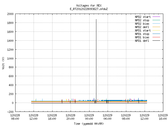Click the 2000 y-axis tick value
This screenshot has width=168, height=126.
[10, 14]
